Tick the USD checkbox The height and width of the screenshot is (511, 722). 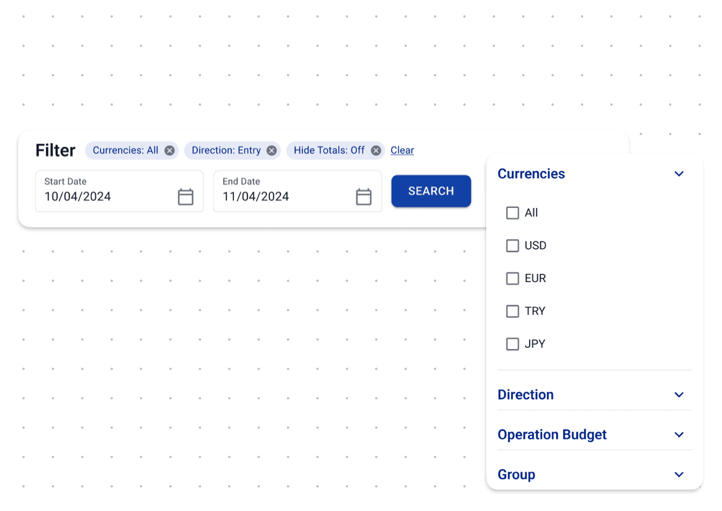click(x=513, y=246)
